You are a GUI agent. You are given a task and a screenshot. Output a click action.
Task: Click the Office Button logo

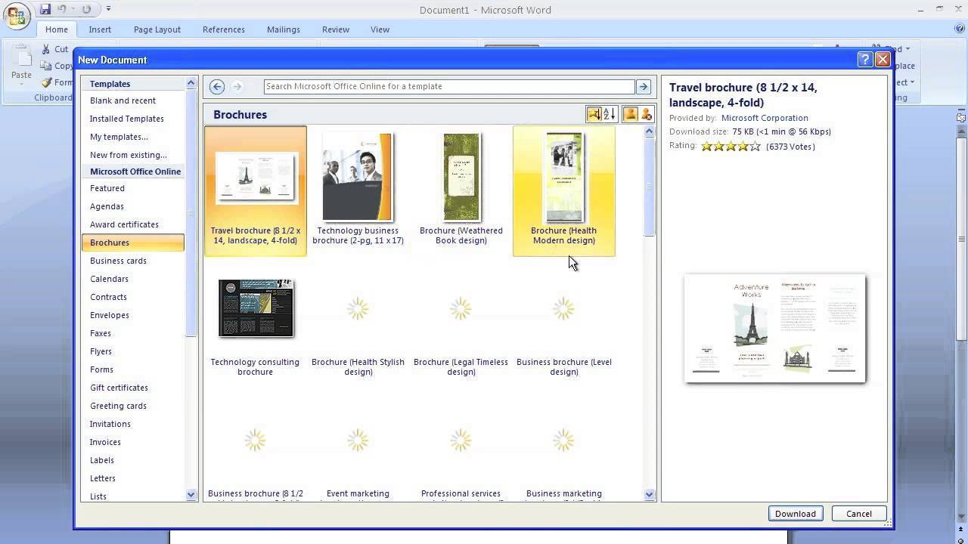pyautogui.click(x=16, y=17)
